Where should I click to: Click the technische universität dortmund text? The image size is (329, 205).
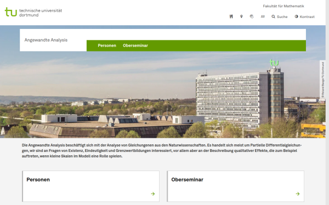pyautogui.click(x=41, y=13)
